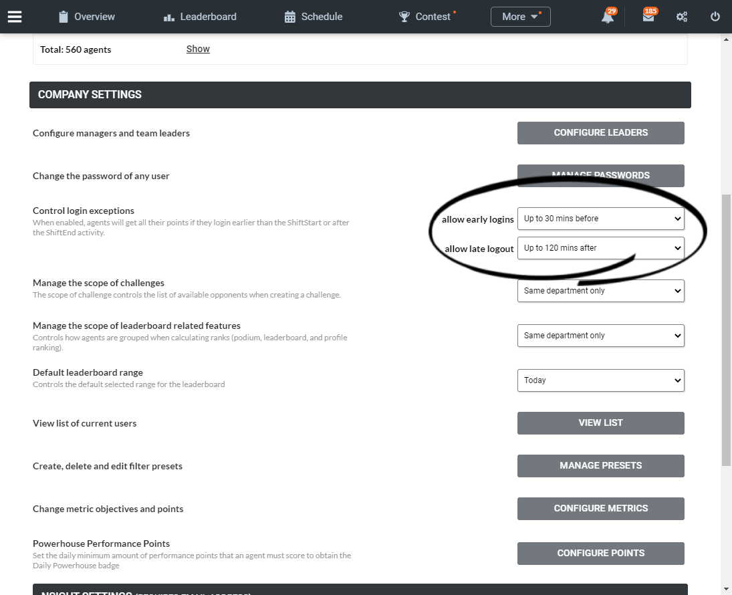Click the Manage Presets button
732x595 pixels.
[600, 465]
